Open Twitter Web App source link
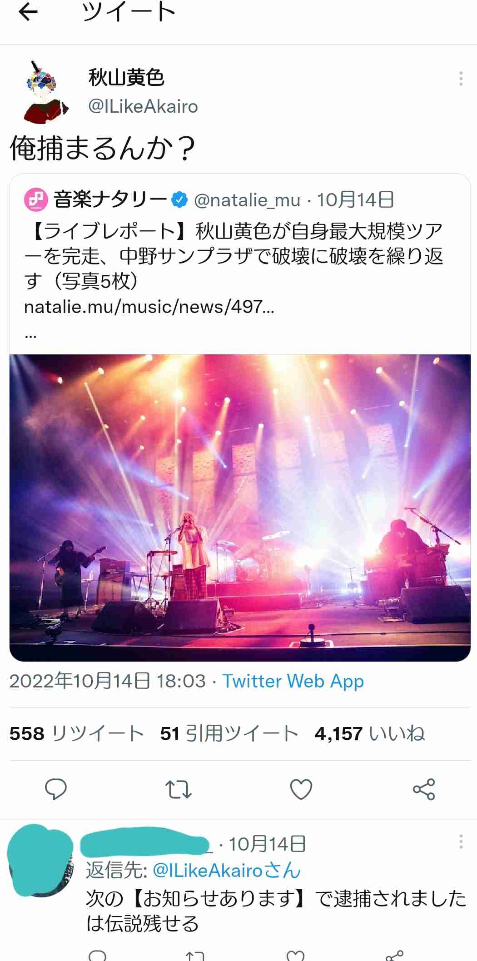This screenshot has width=477, height=961. pyautogui.click(x=293, y=681)
